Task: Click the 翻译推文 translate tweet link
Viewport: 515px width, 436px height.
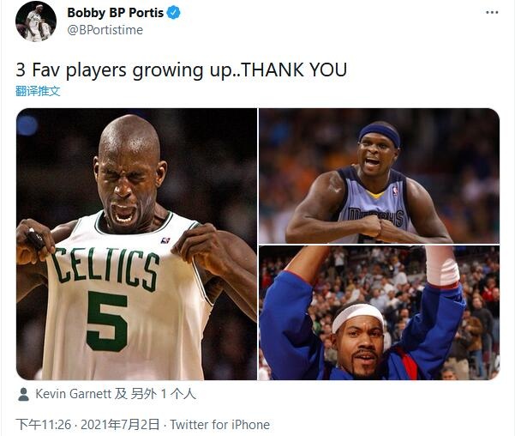Action: pyautogui.click(x=38, y=91)
